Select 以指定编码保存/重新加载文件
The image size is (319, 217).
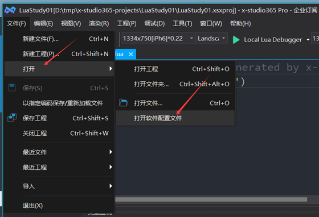pyautogui.click(x=59, y=103)
